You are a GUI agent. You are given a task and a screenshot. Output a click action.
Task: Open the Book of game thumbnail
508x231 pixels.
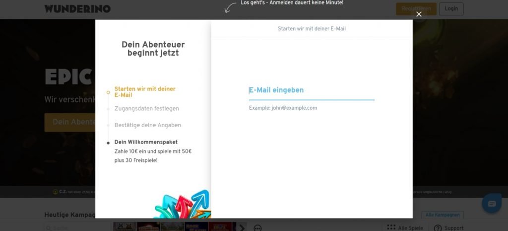point(196,227)
